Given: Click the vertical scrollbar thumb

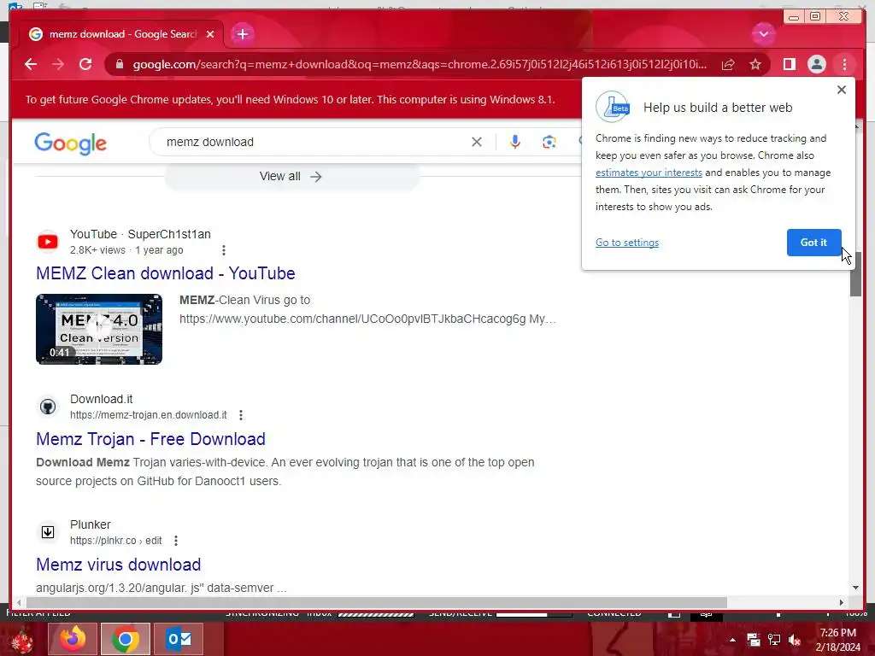Looking at the screenshot, I should pos(856,274).
